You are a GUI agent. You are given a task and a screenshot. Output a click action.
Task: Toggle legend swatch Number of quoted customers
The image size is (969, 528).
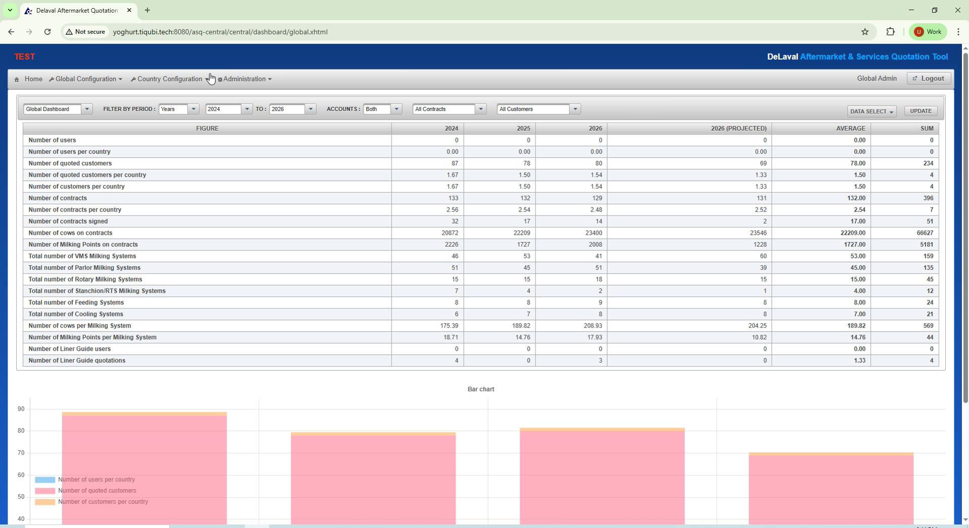point(45,491)
